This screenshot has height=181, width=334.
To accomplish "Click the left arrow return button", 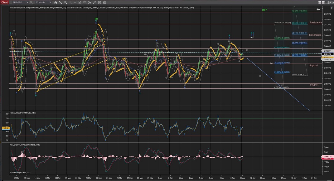I will (x=318, y=10).
